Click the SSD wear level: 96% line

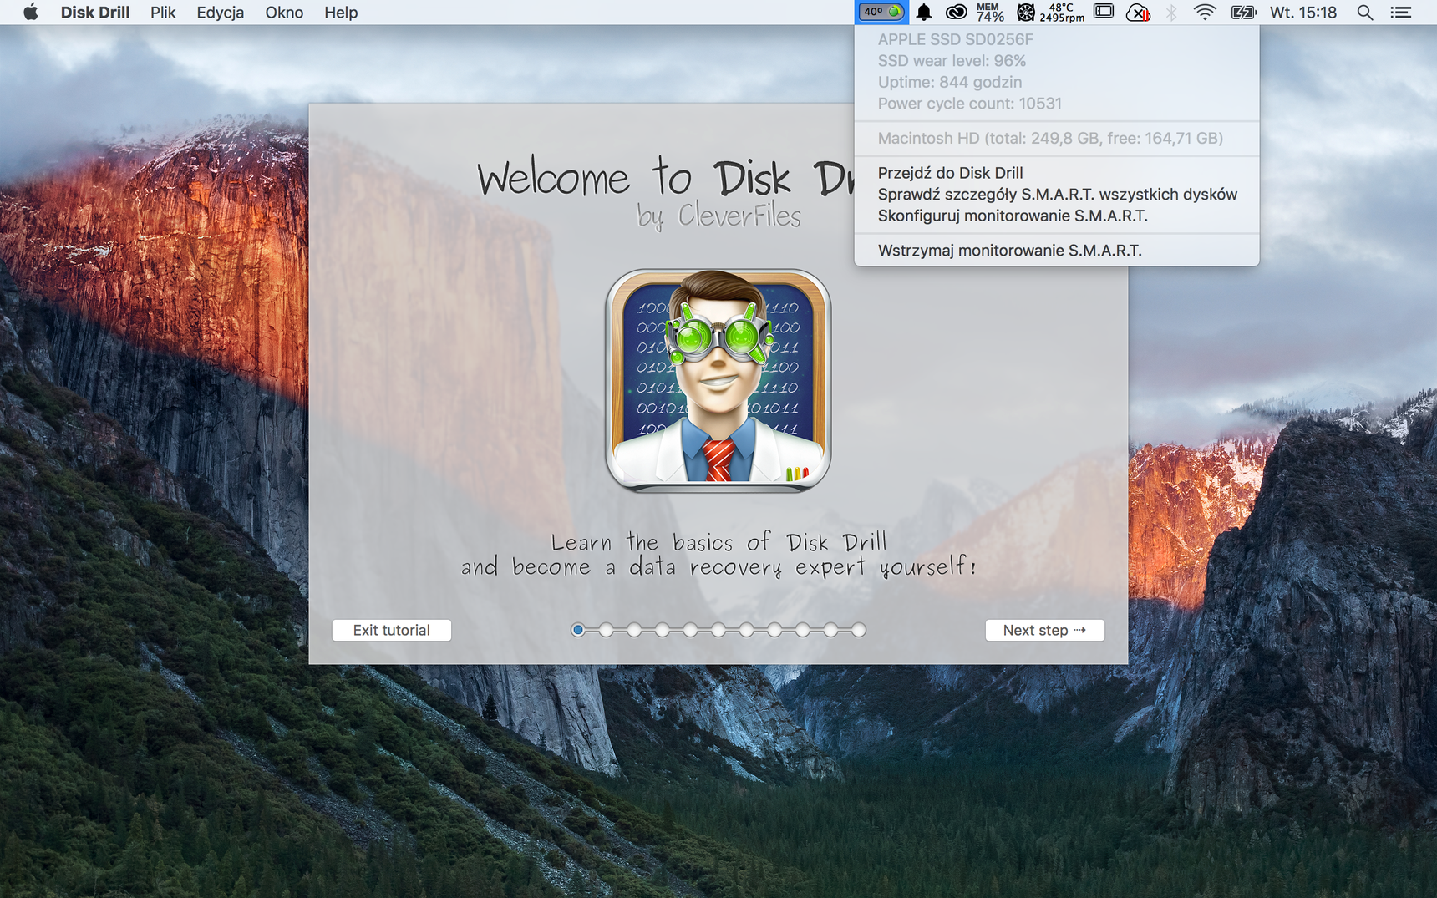tap(1056, 60)
